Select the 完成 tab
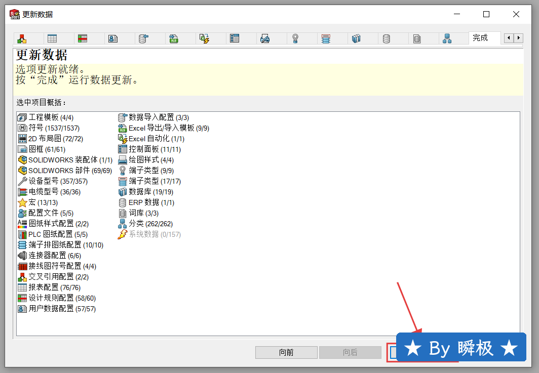The height and width of the screenshot is (373, 539). (480, 38)
